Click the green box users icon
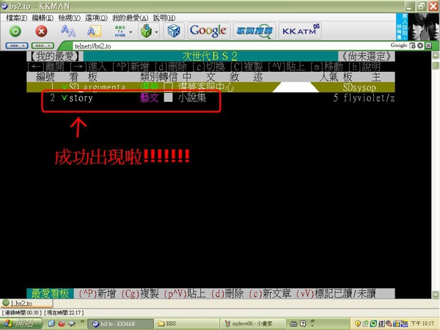The width and height of the screenshot is (440, 330). (x=146, y=31)
